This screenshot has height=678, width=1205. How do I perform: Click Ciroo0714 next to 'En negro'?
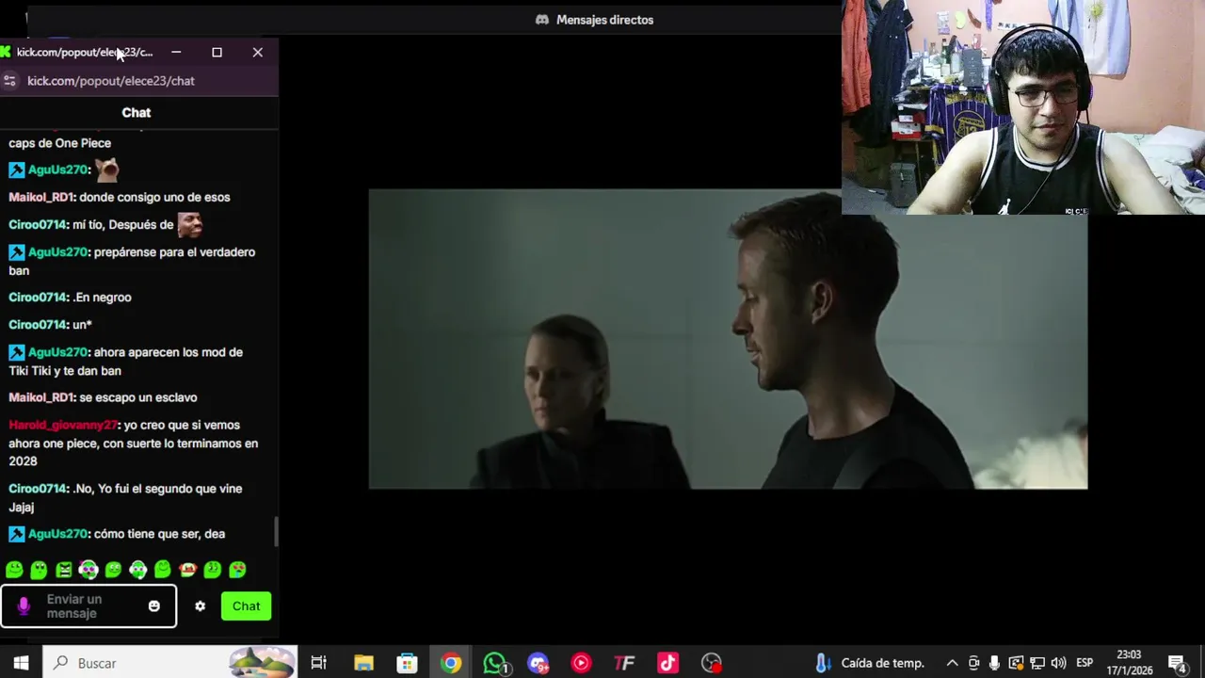click(38, 297)
